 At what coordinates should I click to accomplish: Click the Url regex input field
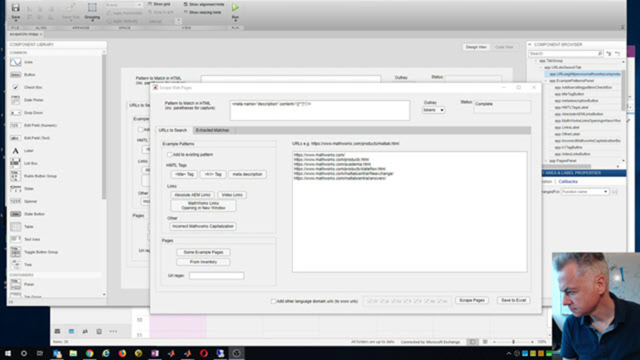click(x=216, y=276)
